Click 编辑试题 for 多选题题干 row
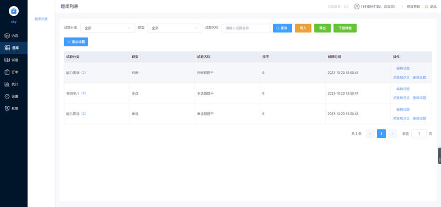This screenshot has height=207, width=441. pos(403,89)
